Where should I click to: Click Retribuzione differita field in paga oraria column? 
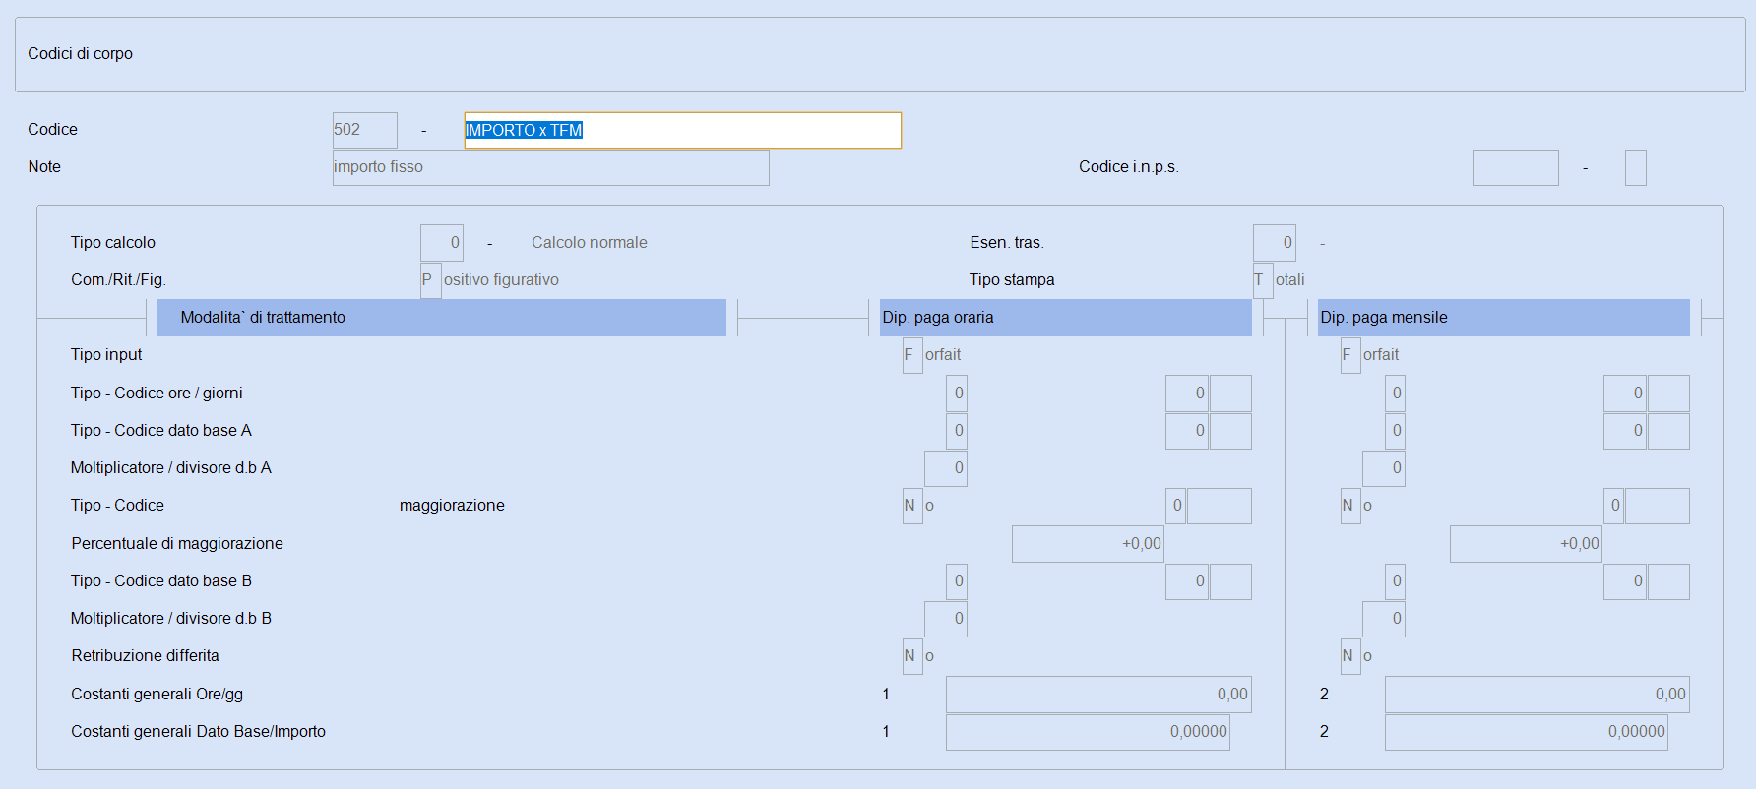point(912,656)
